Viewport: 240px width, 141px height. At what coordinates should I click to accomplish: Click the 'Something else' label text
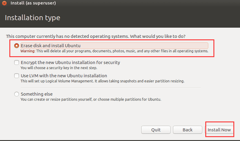click(x=37, y=94)
